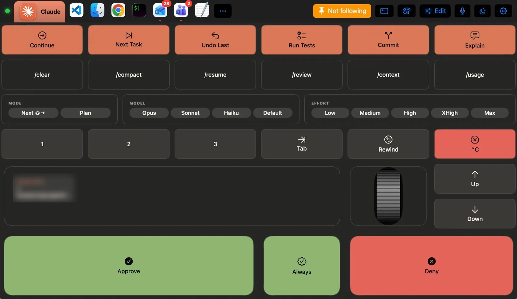Click the Edit layout button

435,11
